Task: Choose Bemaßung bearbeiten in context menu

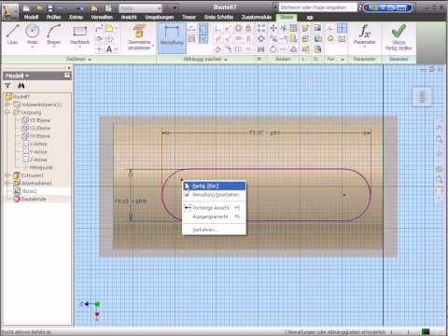Action: click(x=214, y=195)
